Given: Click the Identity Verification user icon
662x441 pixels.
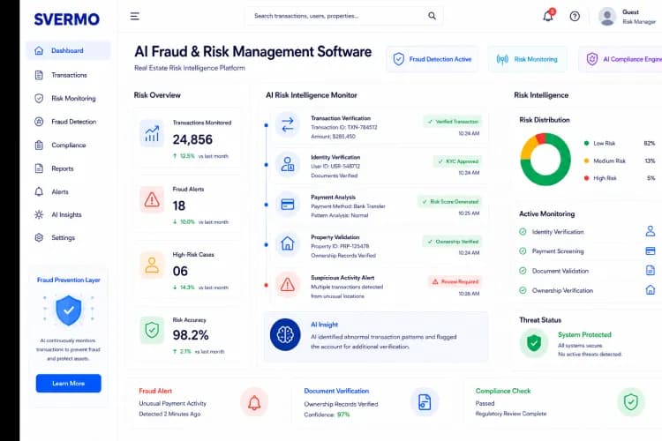Looking at the screenshot, I should [x=288, y=164].
